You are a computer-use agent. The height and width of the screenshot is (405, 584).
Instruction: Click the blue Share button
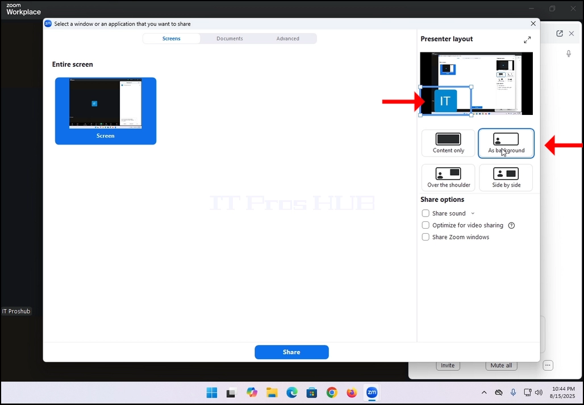point(291,352)
